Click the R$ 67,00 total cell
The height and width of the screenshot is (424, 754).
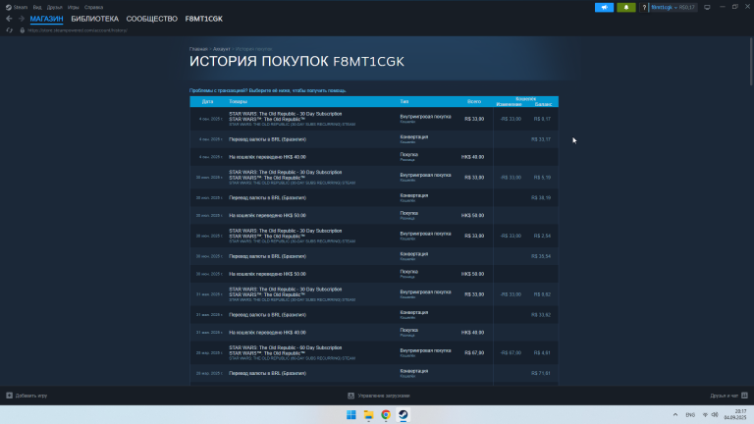(x=474, y=353)
